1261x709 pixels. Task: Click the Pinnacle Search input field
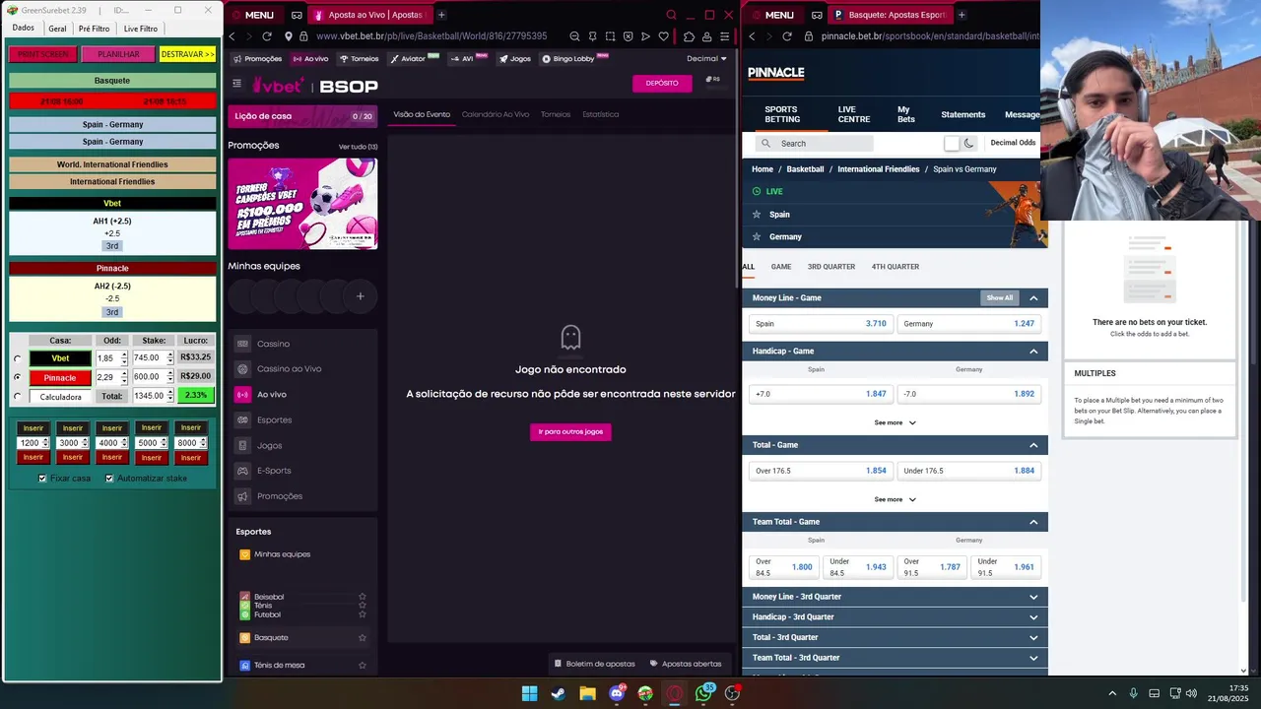pyautogui.click(x=815, y=144)
